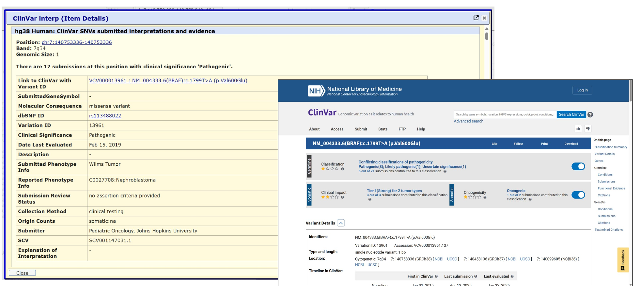Open help icon beside Last evaluated column

[x=512, y=277]
